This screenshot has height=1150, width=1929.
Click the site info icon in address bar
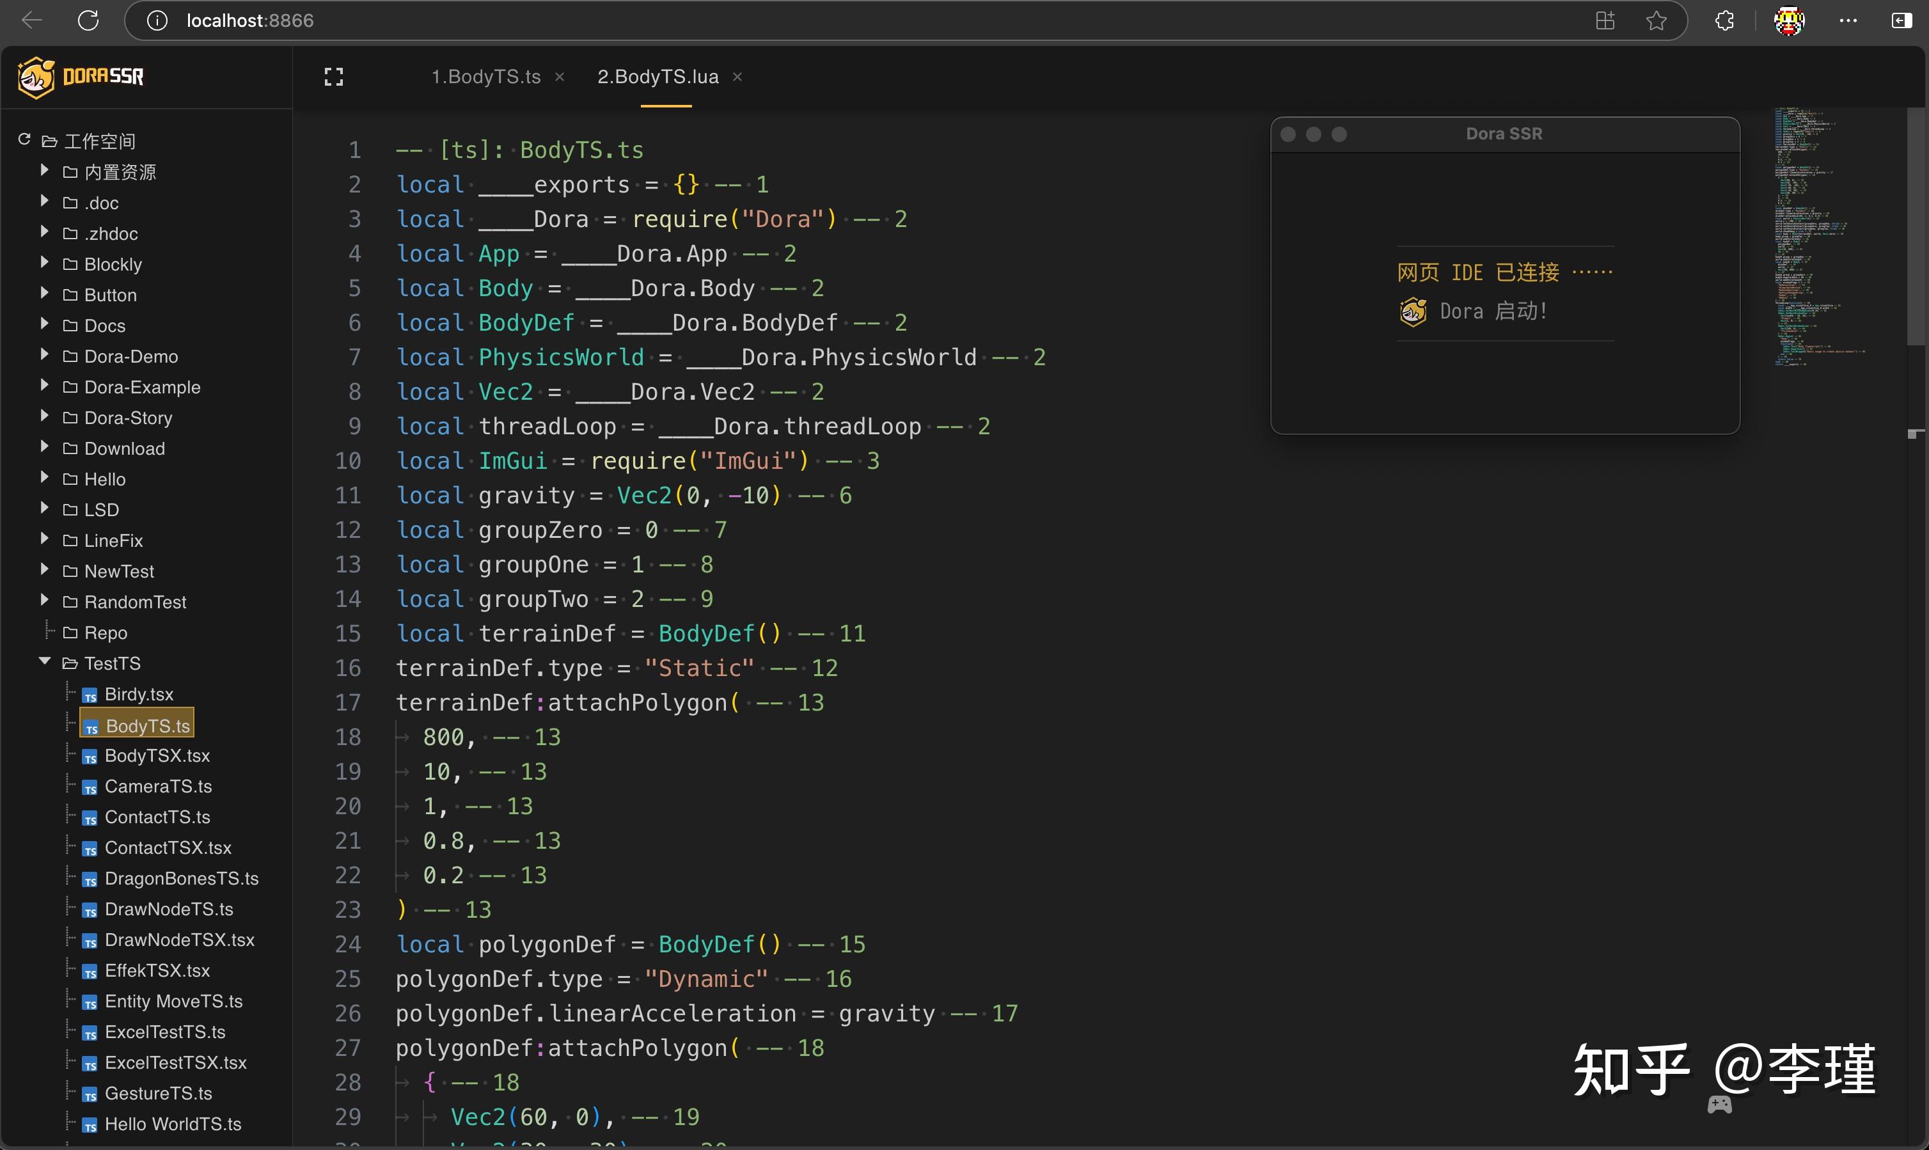[157, 20]
